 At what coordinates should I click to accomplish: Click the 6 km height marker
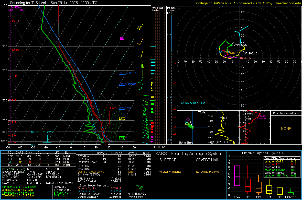pyautogui.click(x=14, y=100)
